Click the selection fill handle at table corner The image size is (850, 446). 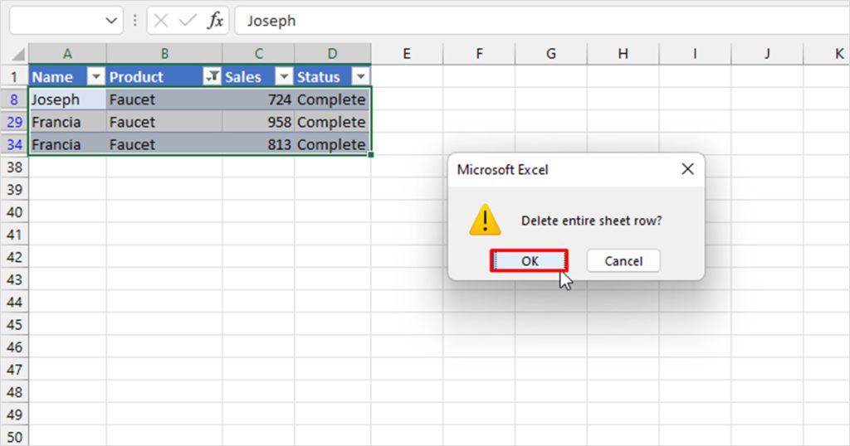(x=371, y=155)
